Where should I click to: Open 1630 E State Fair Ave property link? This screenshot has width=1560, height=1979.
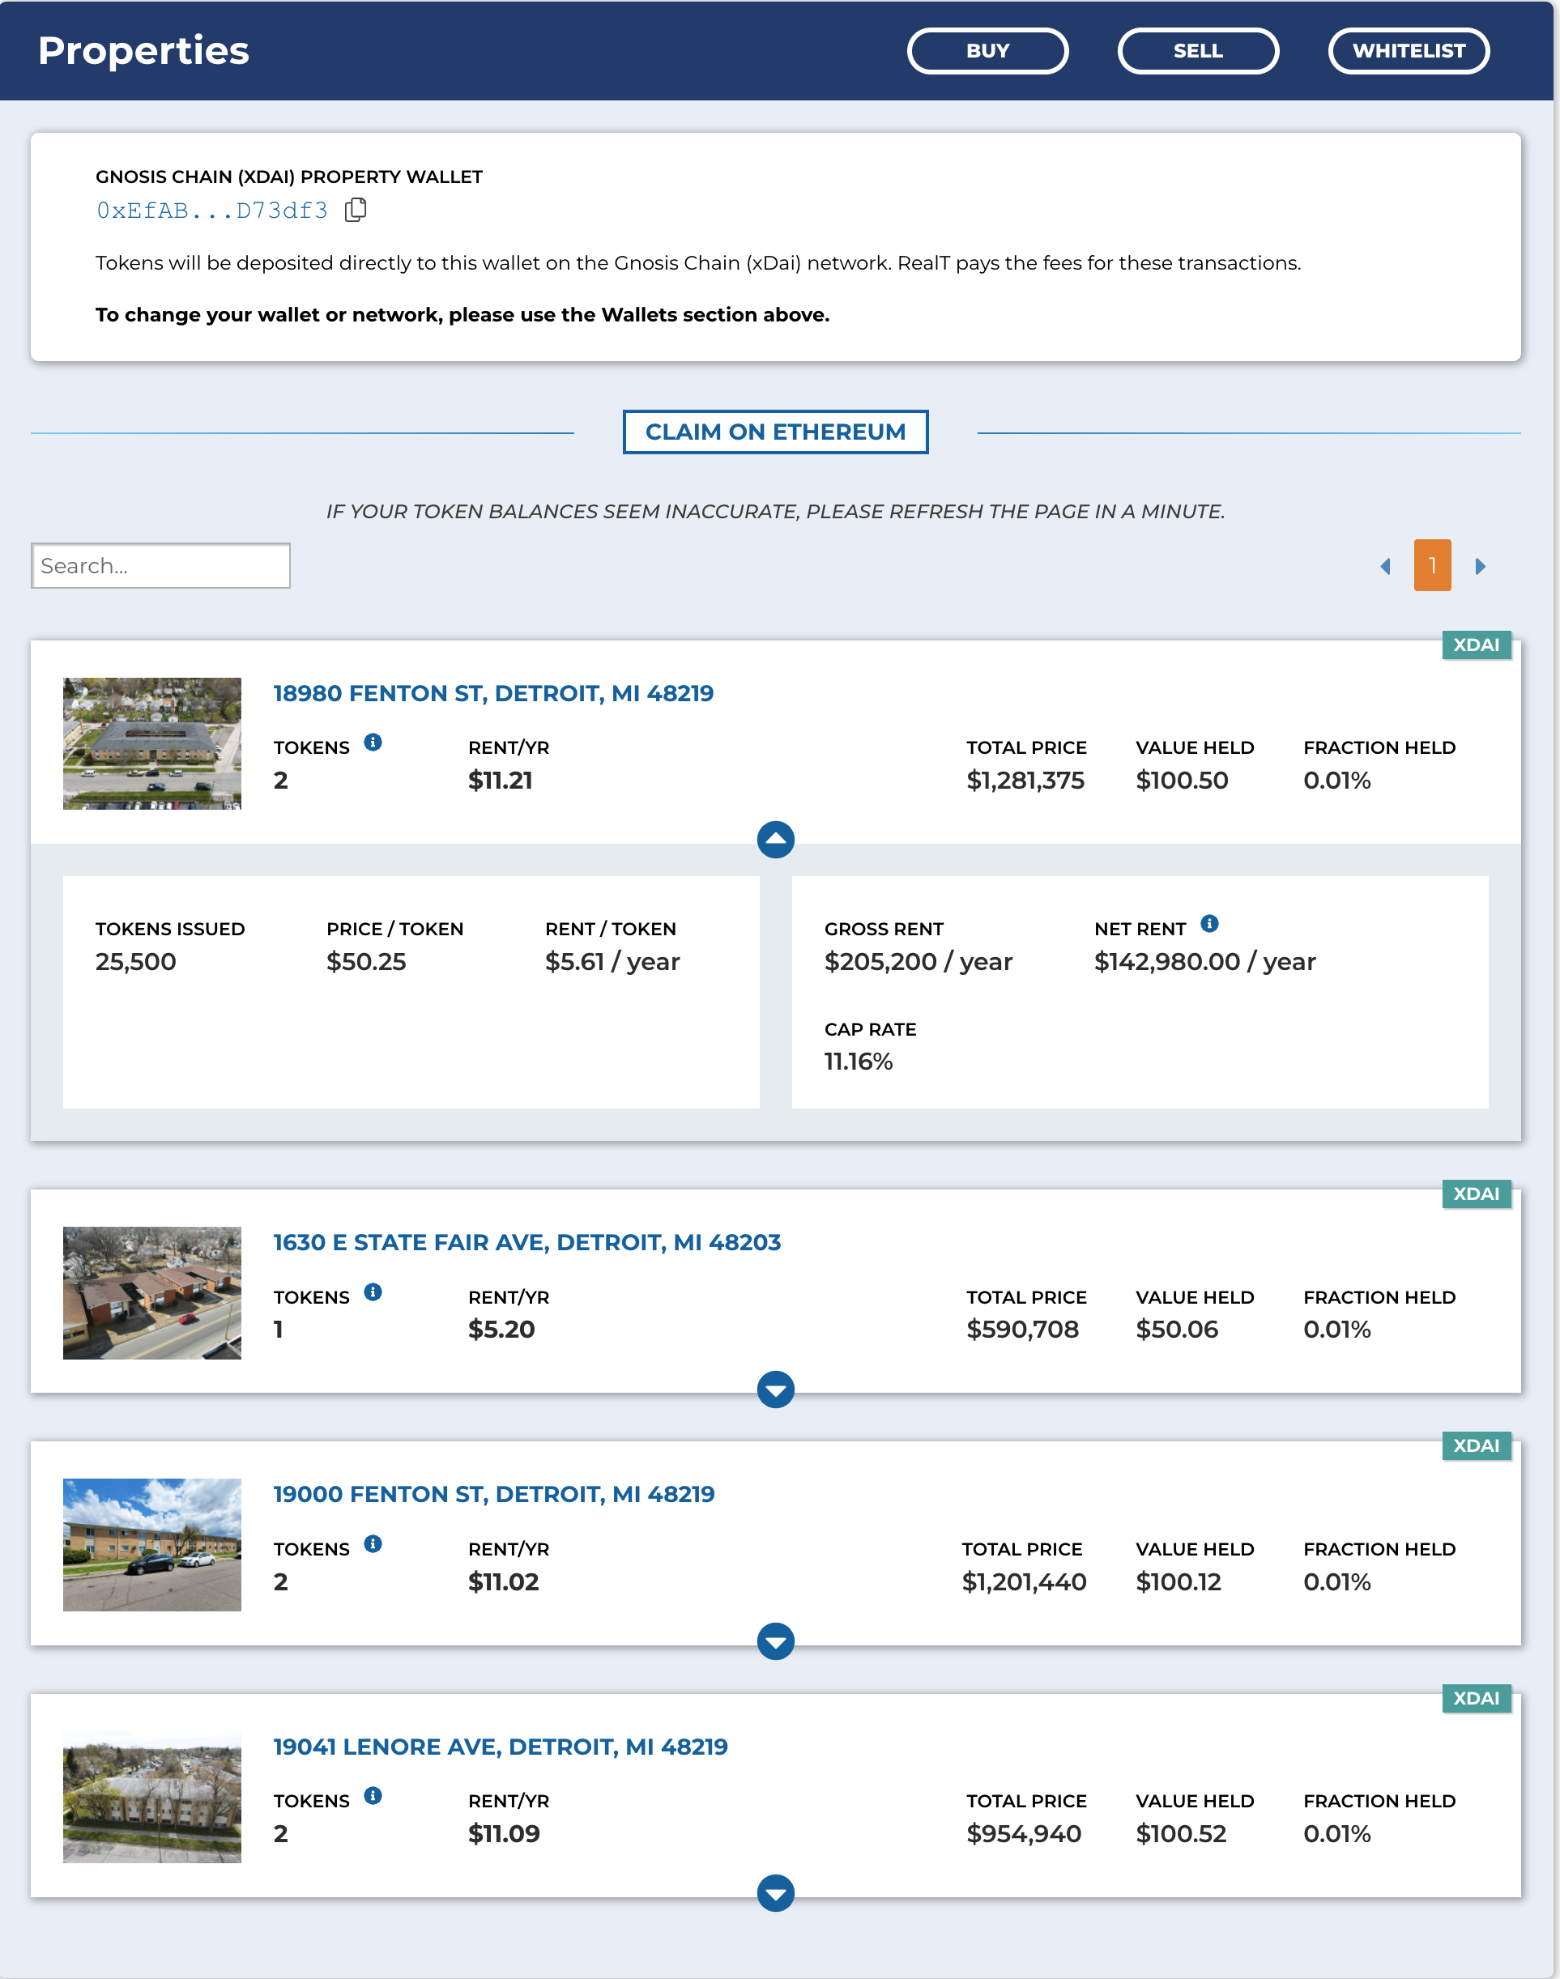click(x=527, y=1242)
